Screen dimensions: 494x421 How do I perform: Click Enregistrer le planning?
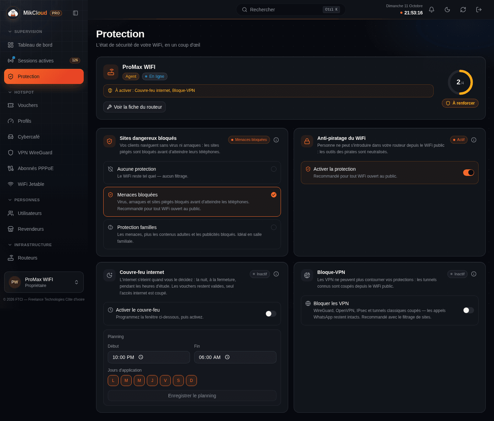coord(192,396)
